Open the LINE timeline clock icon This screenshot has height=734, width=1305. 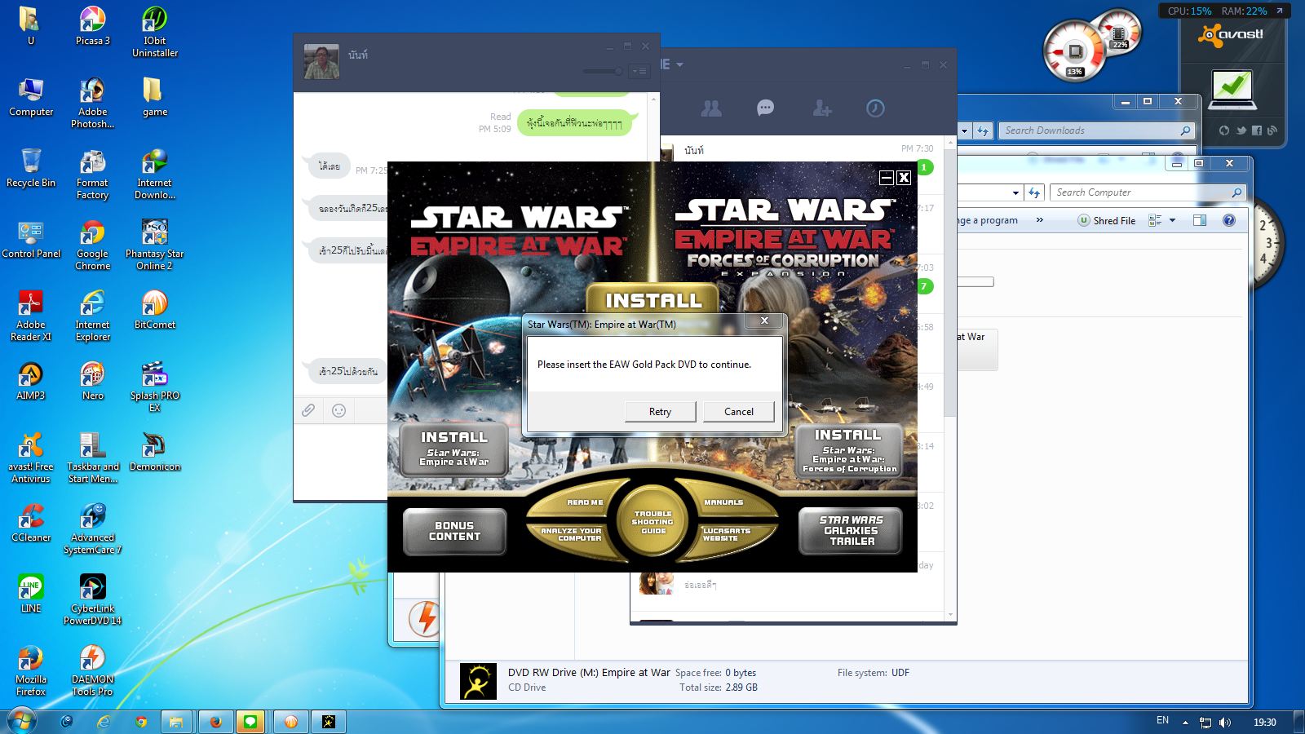tap(875, 108)
